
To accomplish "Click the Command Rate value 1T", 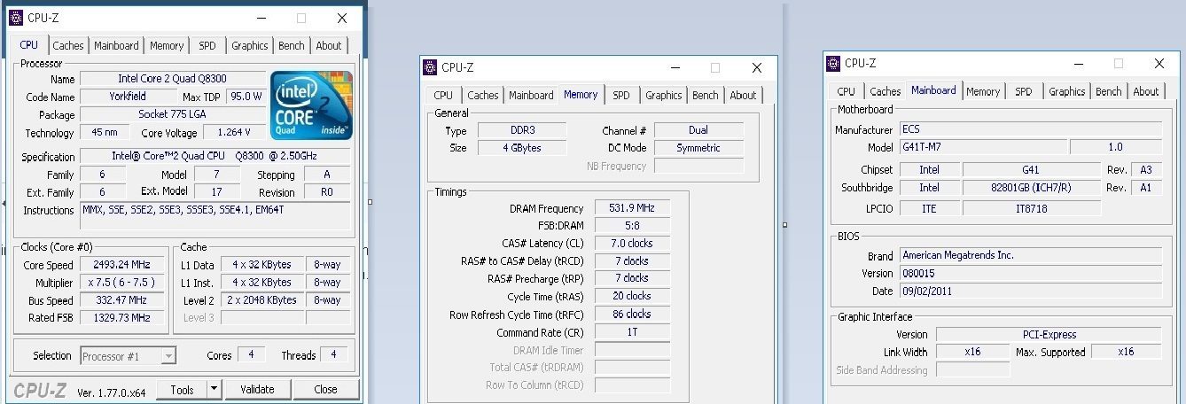I will click(633, 331).
